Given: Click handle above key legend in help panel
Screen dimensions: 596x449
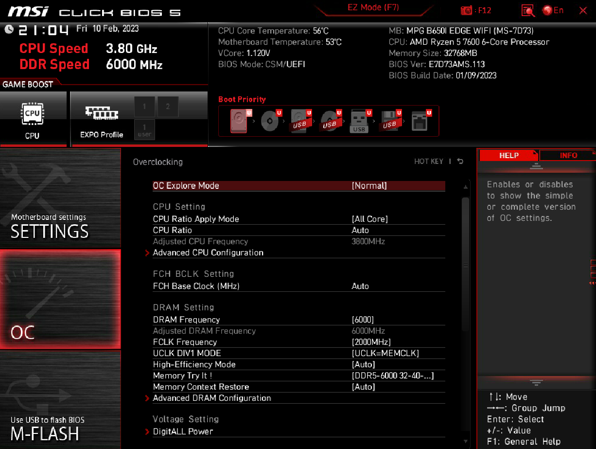Looking at the screenshot, I should pos(536,383).
